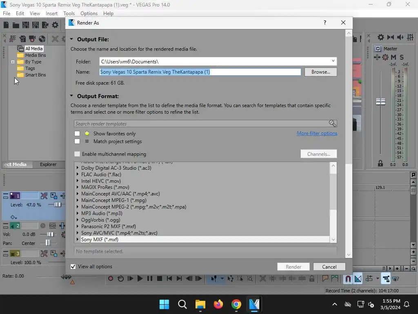Pause playback in the transport bar
The width and height of the screenshot is (418, 314).
[150, 278]
